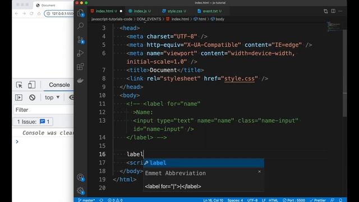Viewport: 359px width, 202px height.
Task: Split the editor to the right
Action: [333, 11]
